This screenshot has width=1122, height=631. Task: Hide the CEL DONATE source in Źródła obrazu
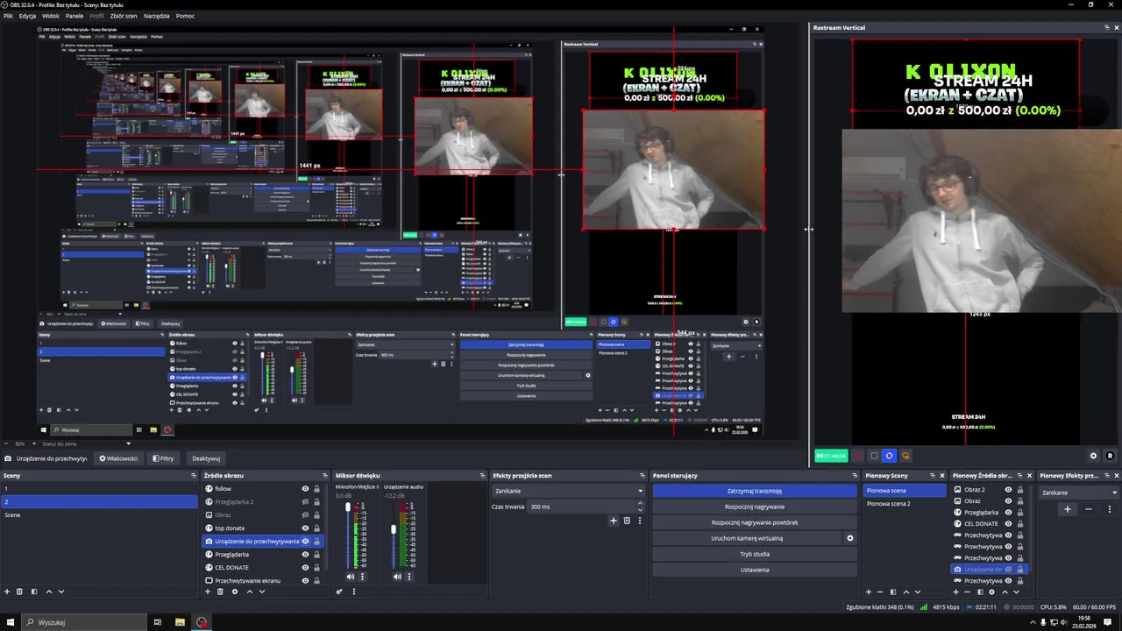pos(305,568)
